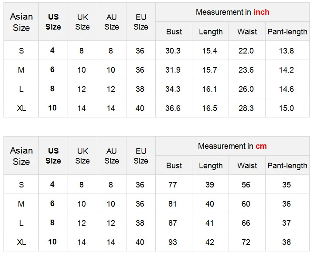Select the 'US Size' header in inch table
This screenshot has width=314, height=254.
click(x=53, y=22)
